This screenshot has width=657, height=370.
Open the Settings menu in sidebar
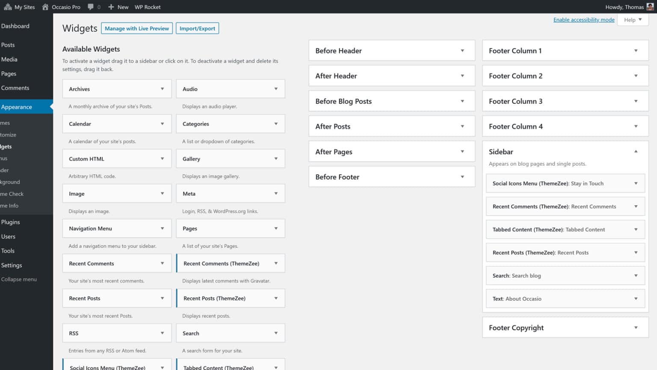12,266
